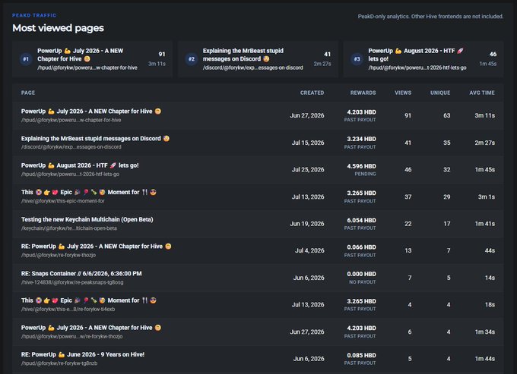Open 'RE: Snaps Container // 6/6/2026, 6:36:00 PM'

[x=258, y=278]
